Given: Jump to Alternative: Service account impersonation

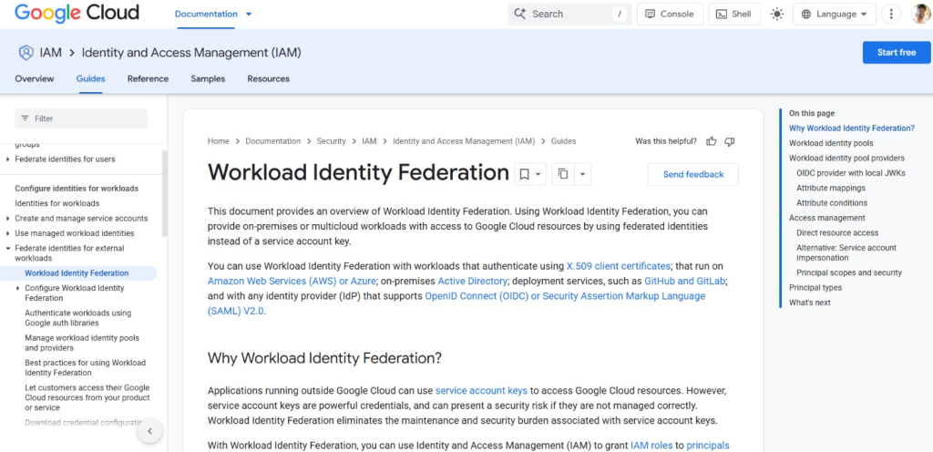Looking at the screenshot, I should coord(846,252).
